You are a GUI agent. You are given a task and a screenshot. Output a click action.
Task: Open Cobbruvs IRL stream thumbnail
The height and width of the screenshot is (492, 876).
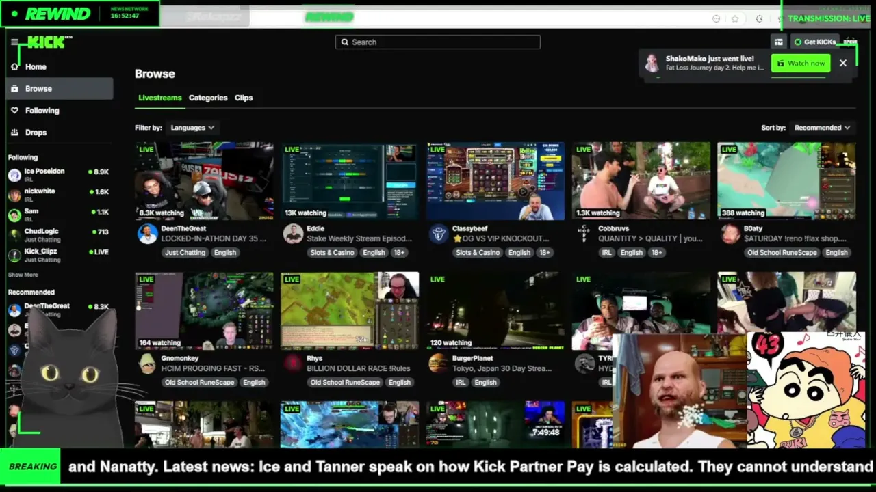(x=641, y=181)
